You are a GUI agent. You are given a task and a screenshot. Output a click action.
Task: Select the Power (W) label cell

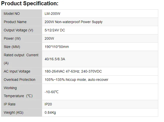(x=12, y=38)
